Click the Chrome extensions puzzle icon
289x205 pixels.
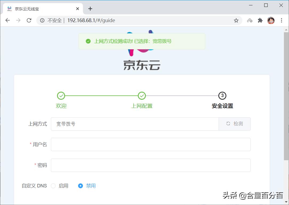(x=260, y=20)
